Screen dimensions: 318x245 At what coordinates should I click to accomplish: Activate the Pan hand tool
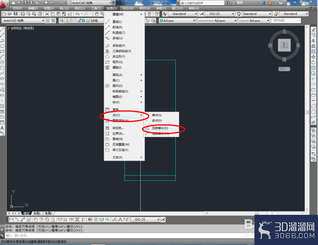(97, 14)
